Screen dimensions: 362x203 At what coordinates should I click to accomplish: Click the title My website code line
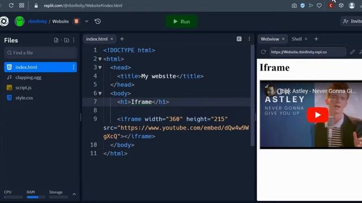[160, 76]
